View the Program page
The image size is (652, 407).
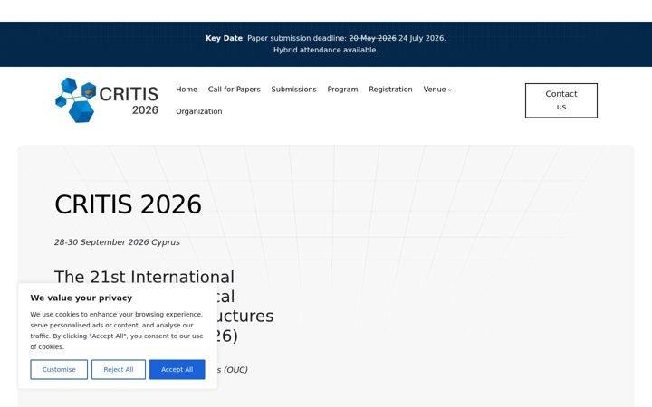[x=342, y=90]
